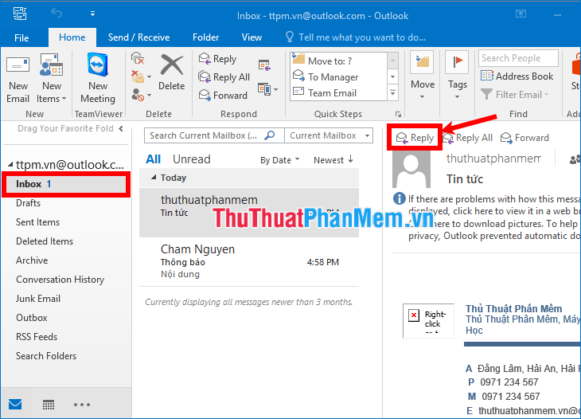Collapse the Today message group
581x419 pixels.
[x=154, y=178]
